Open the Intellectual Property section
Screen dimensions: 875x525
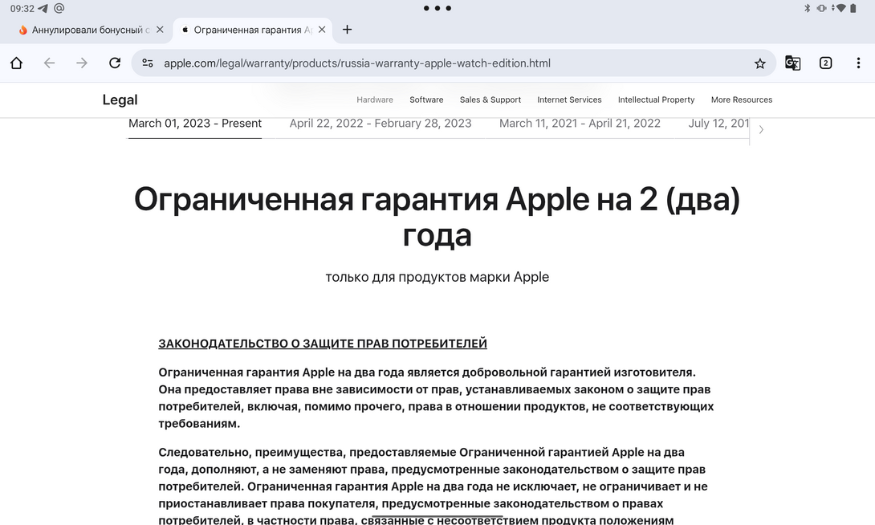pyautogui.click(x=657, y=100)
